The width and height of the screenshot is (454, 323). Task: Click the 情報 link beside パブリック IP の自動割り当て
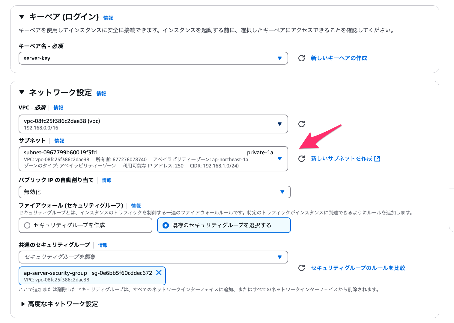pyautogui.click(x=106, y=180)
